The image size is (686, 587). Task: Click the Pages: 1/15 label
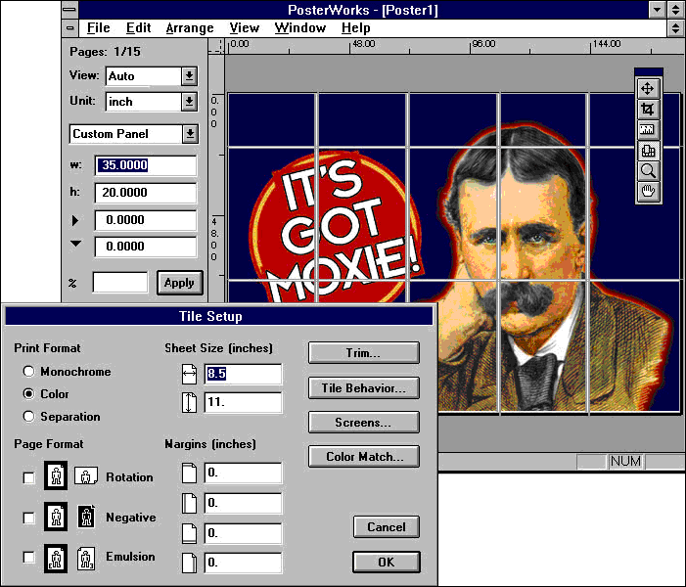pyautogui.click(x=105, y=52)
